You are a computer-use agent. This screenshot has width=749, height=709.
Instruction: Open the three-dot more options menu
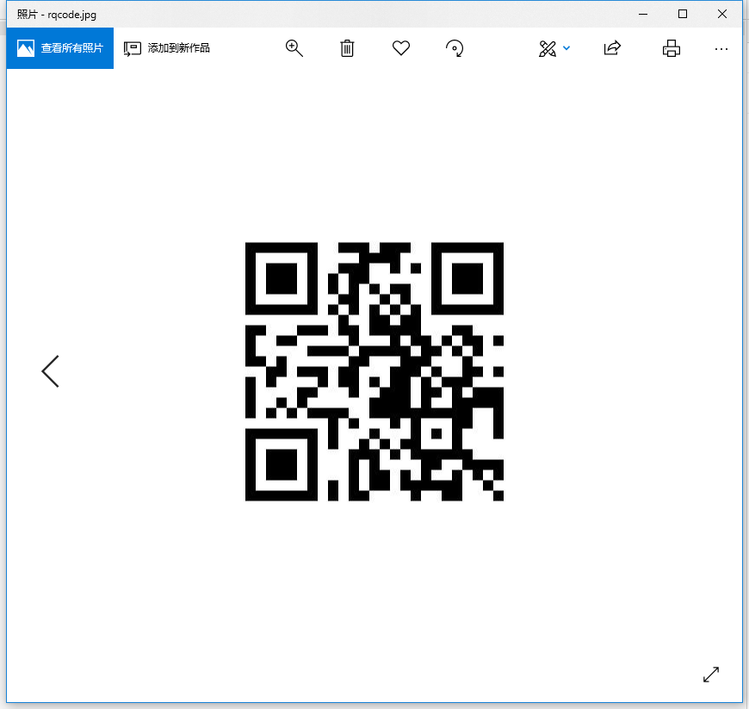point(721,49)
